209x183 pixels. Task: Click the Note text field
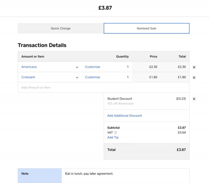point(125,174)
